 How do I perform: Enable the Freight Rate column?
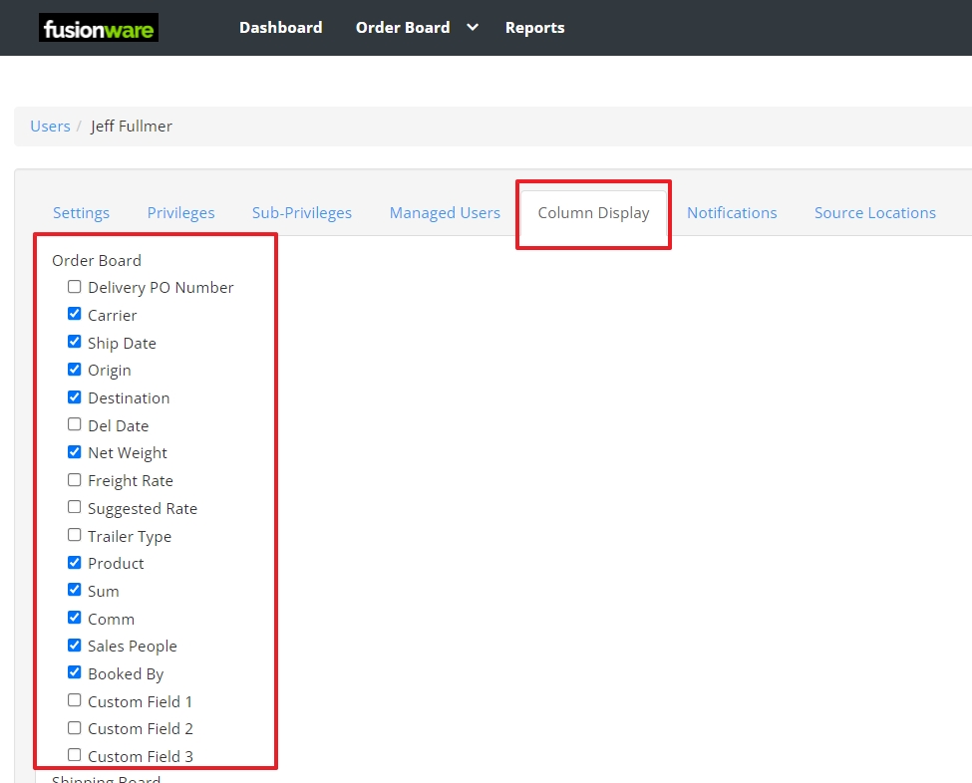click(74, 479)
